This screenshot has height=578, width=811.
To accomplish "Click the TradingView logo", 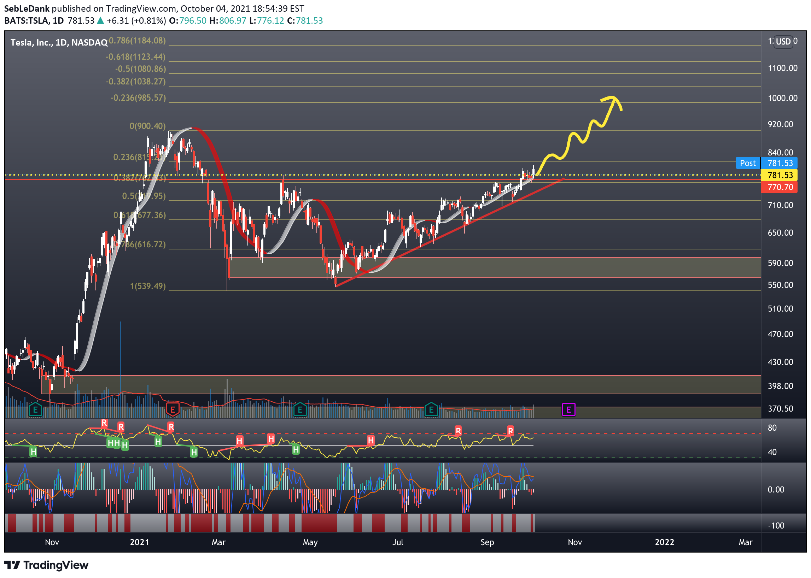I will tap(46, 565).
